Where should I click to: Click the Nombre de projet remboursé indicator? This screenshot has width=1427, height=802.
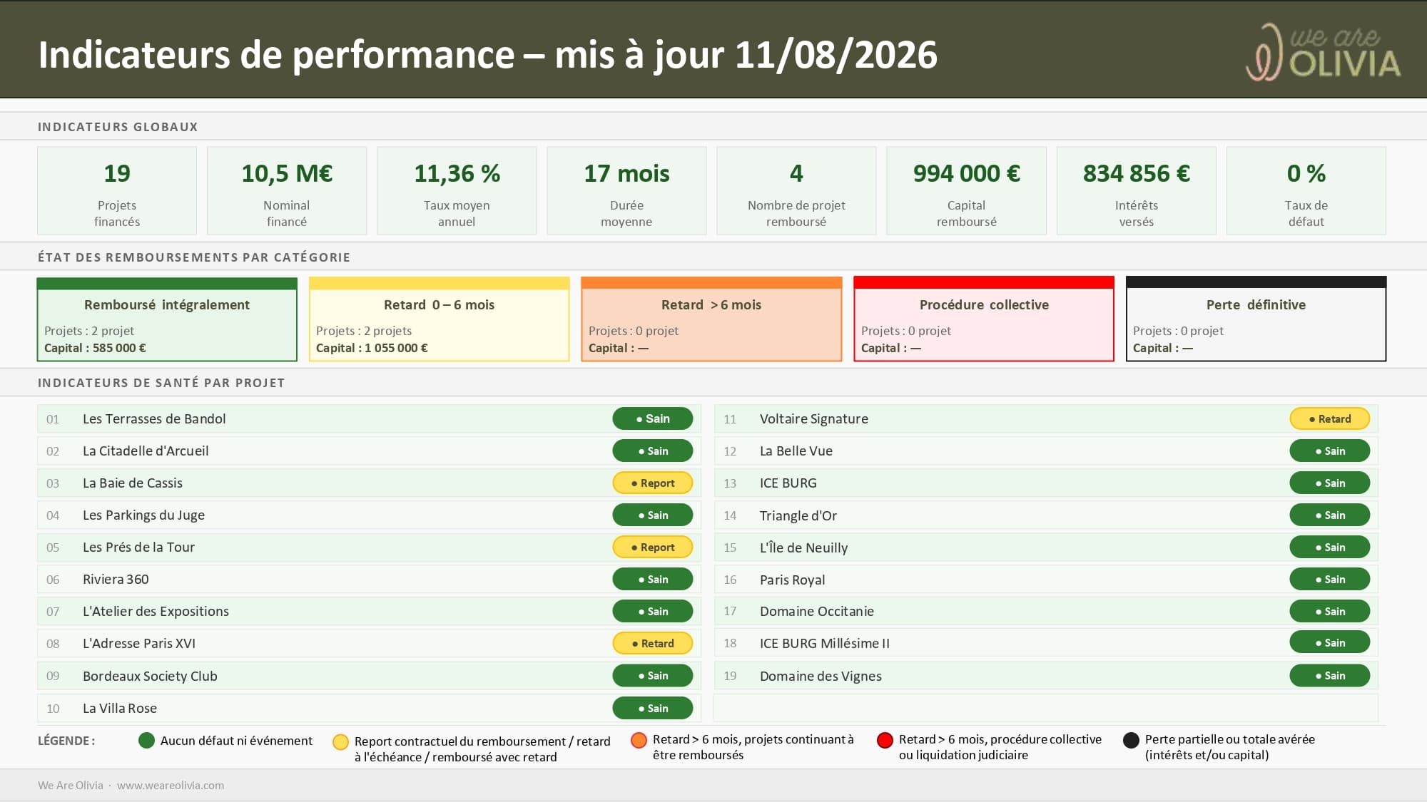796,191
